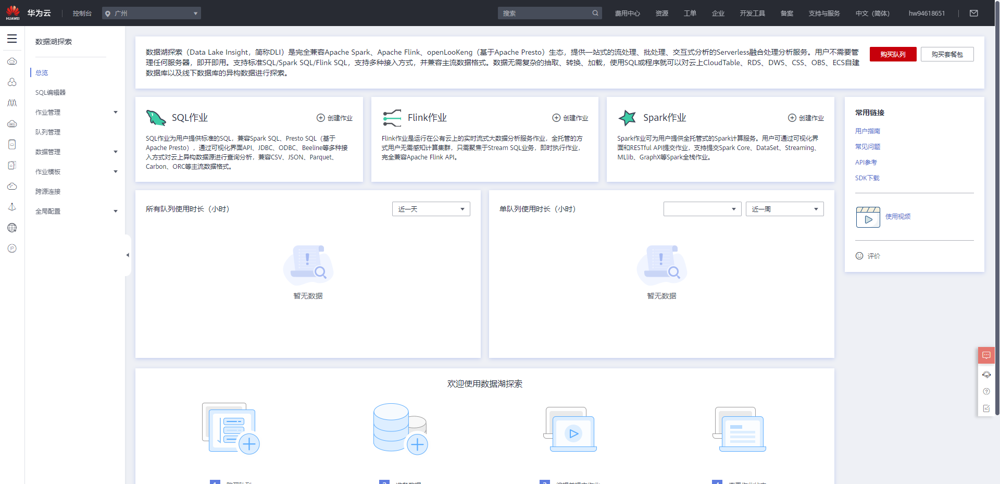The image size is (1000, 484).
Task: Click the video clapboard icon beside 使用视频
Action: (868, 217)
